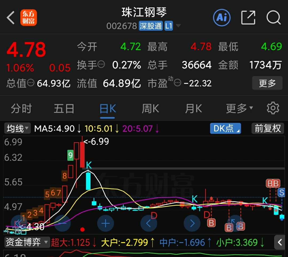This screenshot has height=257, width=288.
Task: Tap stock name 珠江钢琴
Action: point(144,12)
